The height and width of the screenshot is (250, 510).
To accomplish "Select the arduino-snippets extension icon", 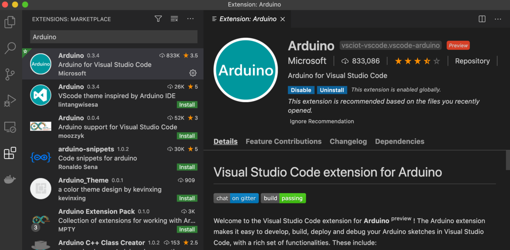I will (x=41, y=157).
